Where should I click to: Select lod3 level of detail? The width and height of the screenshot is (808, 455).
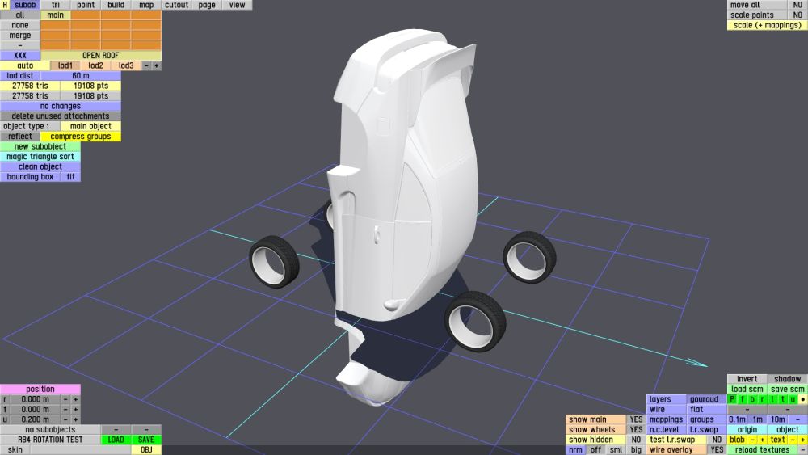click(126, 65)
